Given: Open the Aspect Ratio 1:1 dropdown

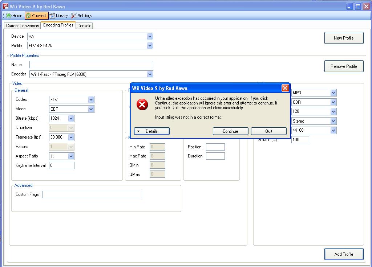Looking at the screenshot, I should click(x=71, y=156).
